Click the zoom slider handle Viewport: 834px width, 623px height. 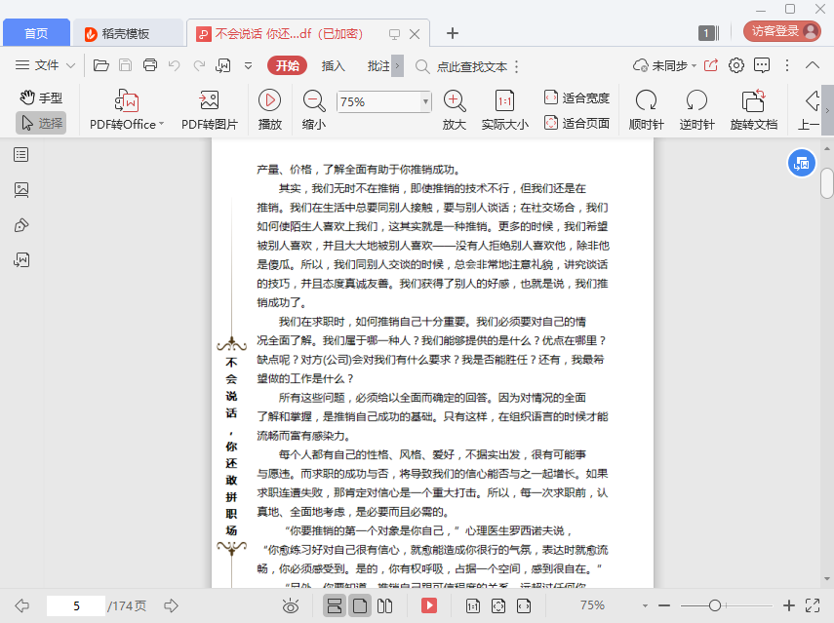tap(715, 605)
